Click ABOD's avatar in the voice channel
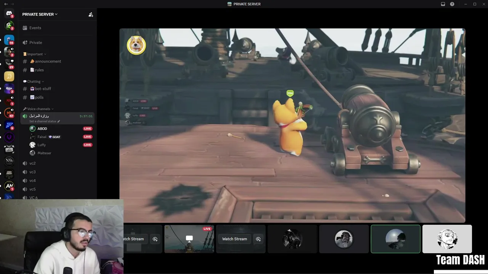 [32, 129]
